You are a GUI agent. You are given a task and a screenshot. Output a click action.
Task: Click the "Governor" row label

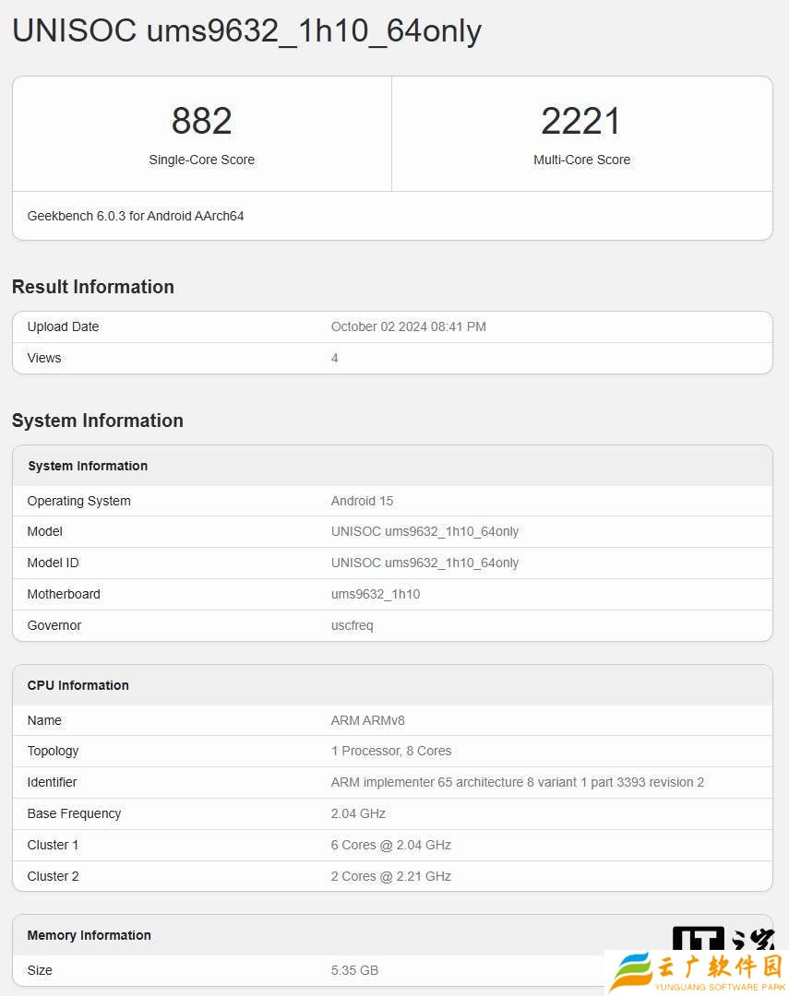pos(54,625)
